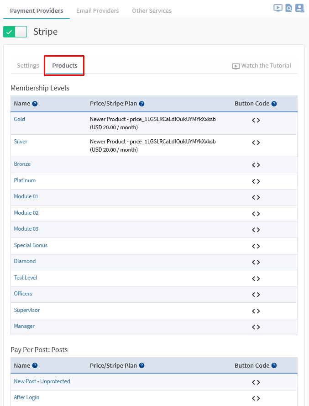Image resolution: width=309 pixels, height=406 pixels.
Task: Show button code for Module 01
Action: 256,197
